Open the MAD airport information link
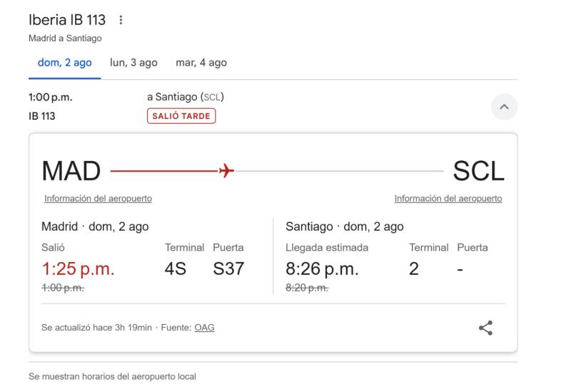Image resolution: width=571 pixels, height=389 pixels. 98,199
